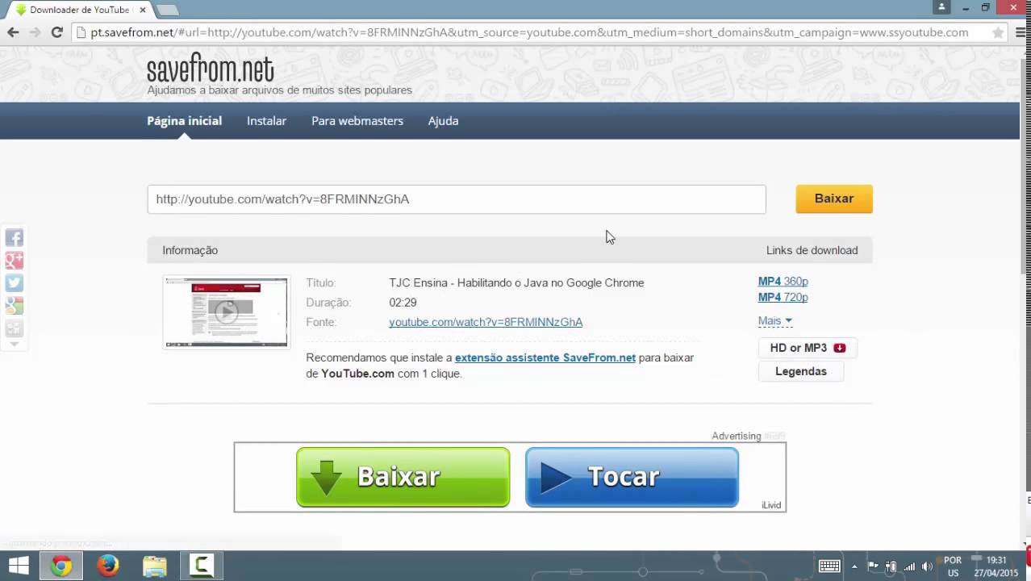Click the browser forward arrow
Screen dimensions: 1031x581
[35, 32]
